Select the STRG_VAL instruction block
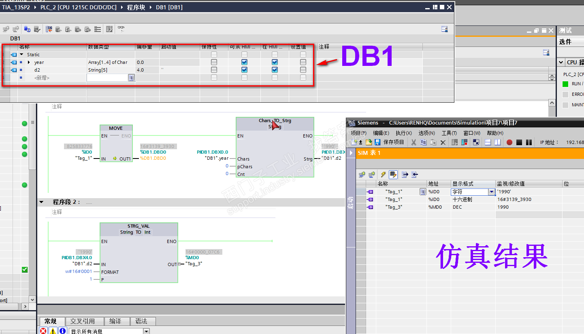584x334 pixels. tap(139, 253)
